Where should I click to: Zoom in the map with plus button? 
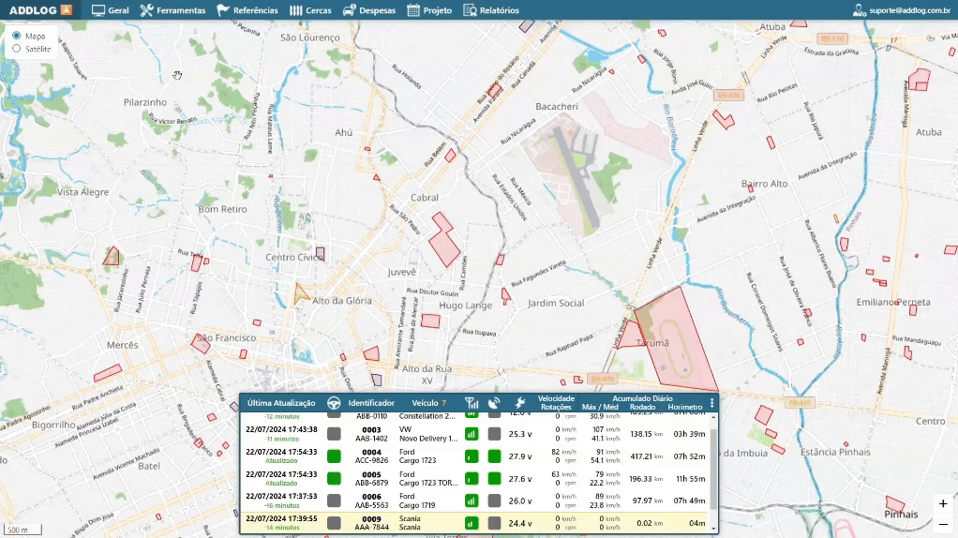pyautogui.click(x=943, y=503)
